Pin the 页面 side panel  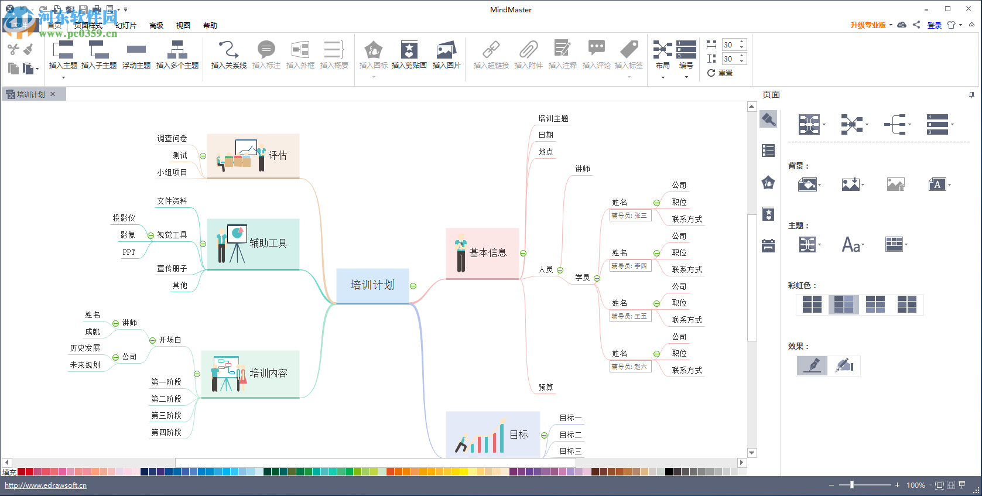pyautogui.click(x=971, y=95)
